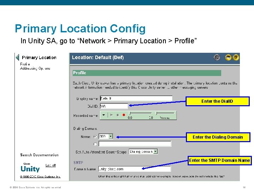Play the recorded name
The image size is (254, 190).
pyautogui.click(x=111, y=115)
